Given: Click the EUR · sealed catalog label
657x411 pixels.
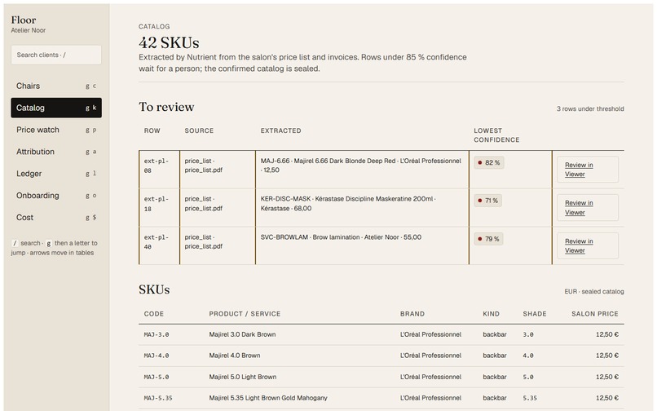Looking at the screenshot, I should [593, 291].
